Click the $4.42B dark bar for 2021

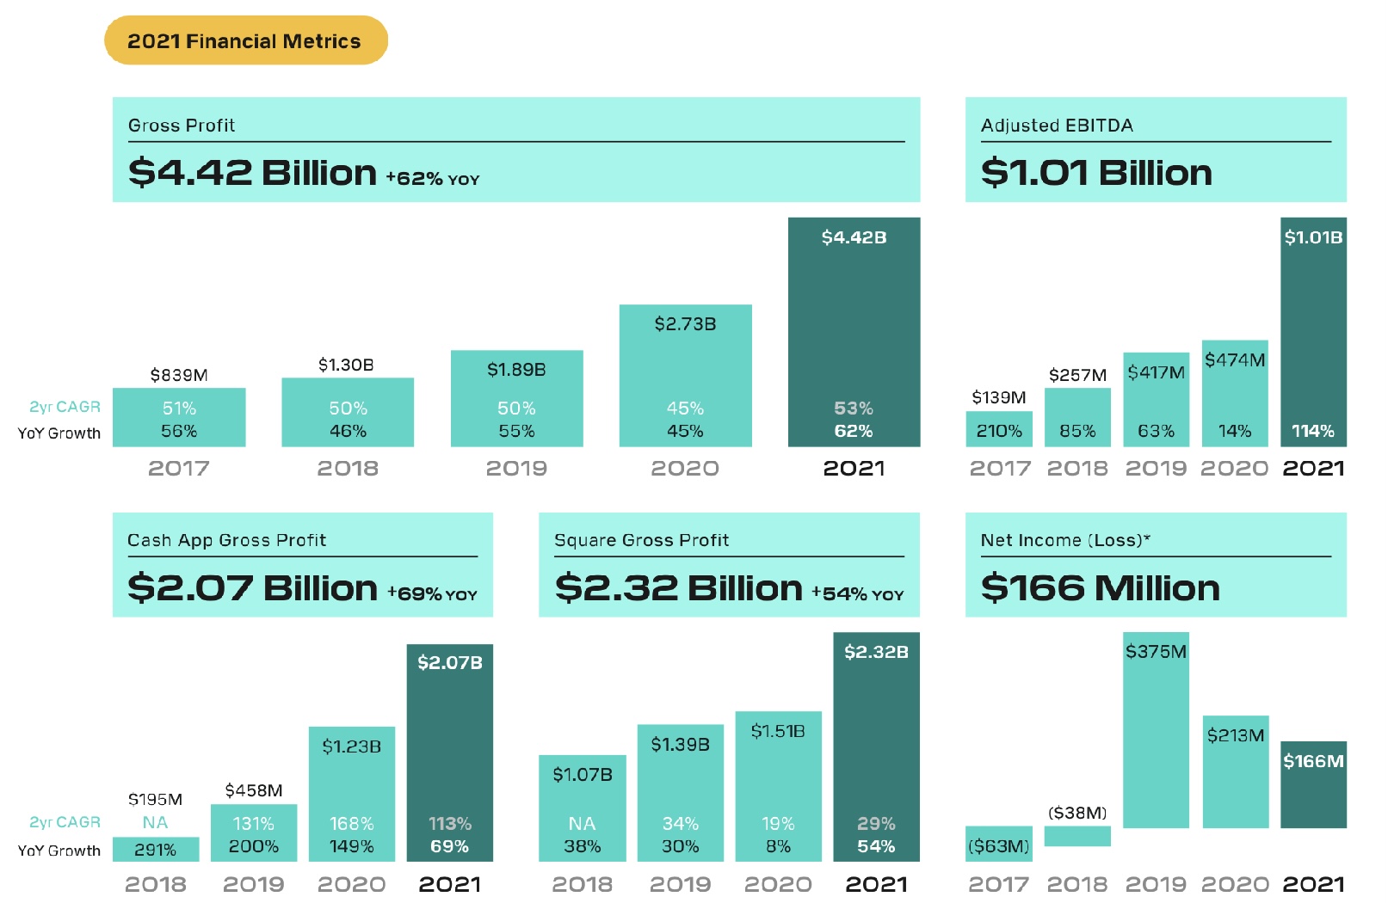(853, 331)
